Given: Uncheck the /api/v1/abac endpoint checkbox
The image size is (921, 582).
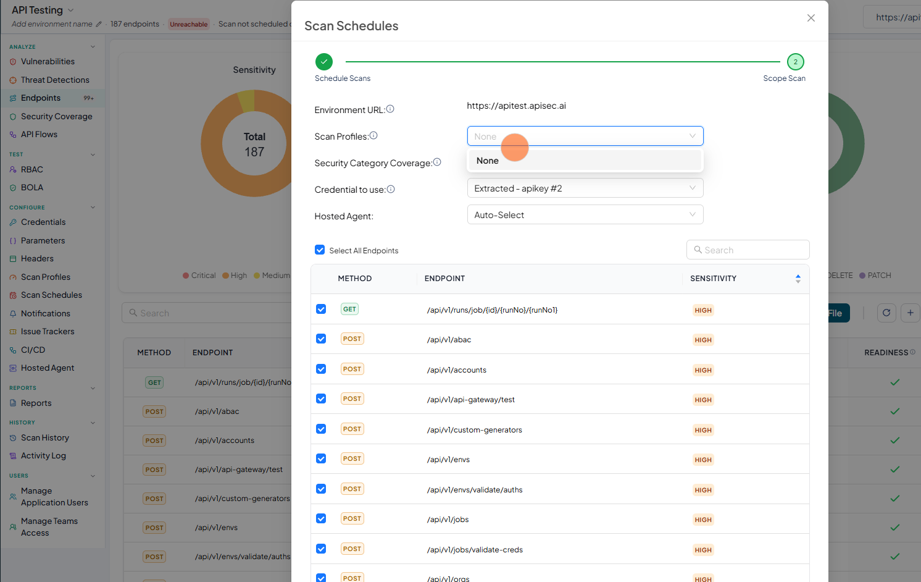Looking at the screenshot, I should point(321,339).
